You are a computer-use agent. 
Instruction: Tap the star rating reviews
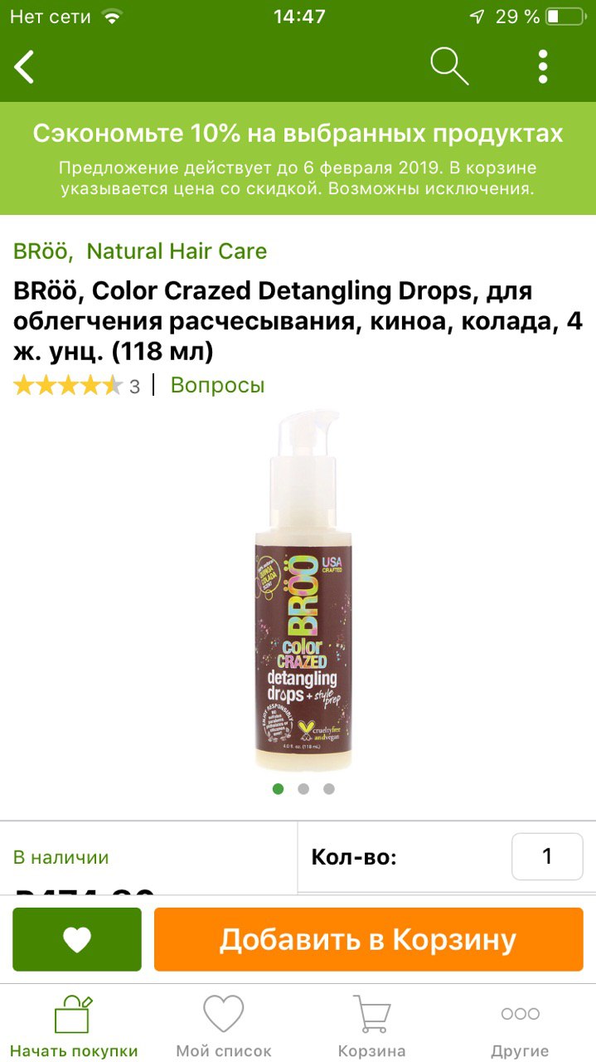68,386
